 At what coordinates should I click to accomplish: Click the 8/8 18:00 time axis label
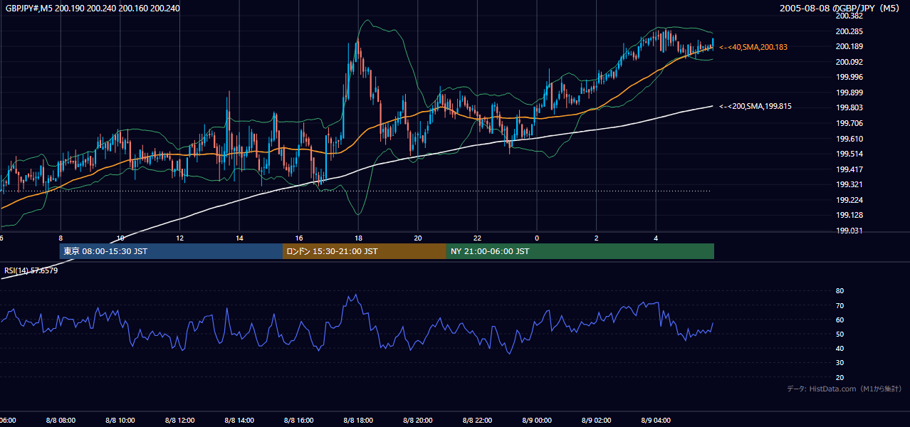pyautogui.click(x=358, y=421)
